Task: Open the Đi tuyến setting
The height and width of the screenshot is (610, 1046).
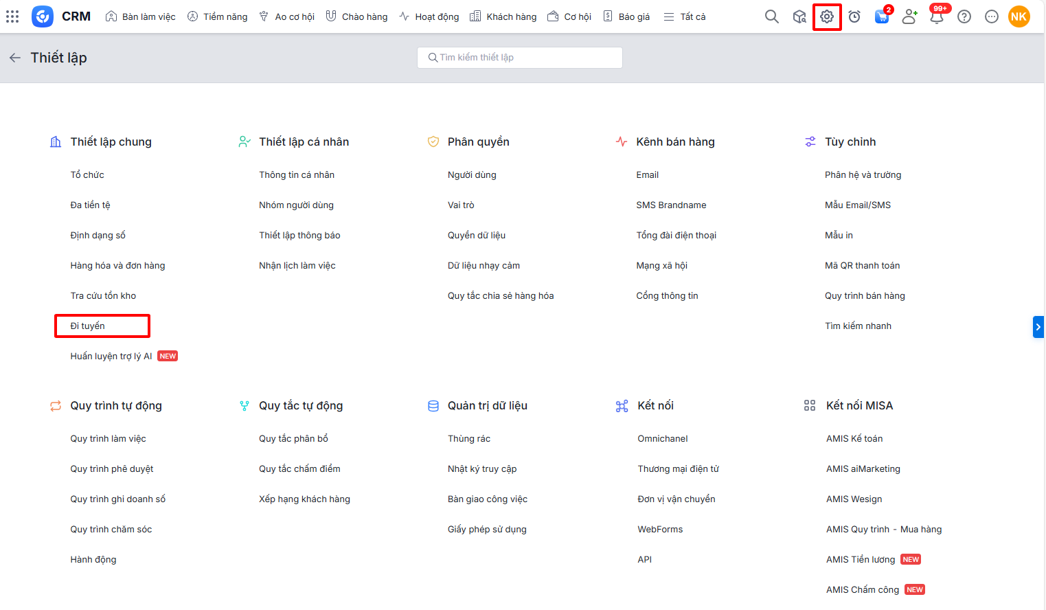Action: point(88,326)
